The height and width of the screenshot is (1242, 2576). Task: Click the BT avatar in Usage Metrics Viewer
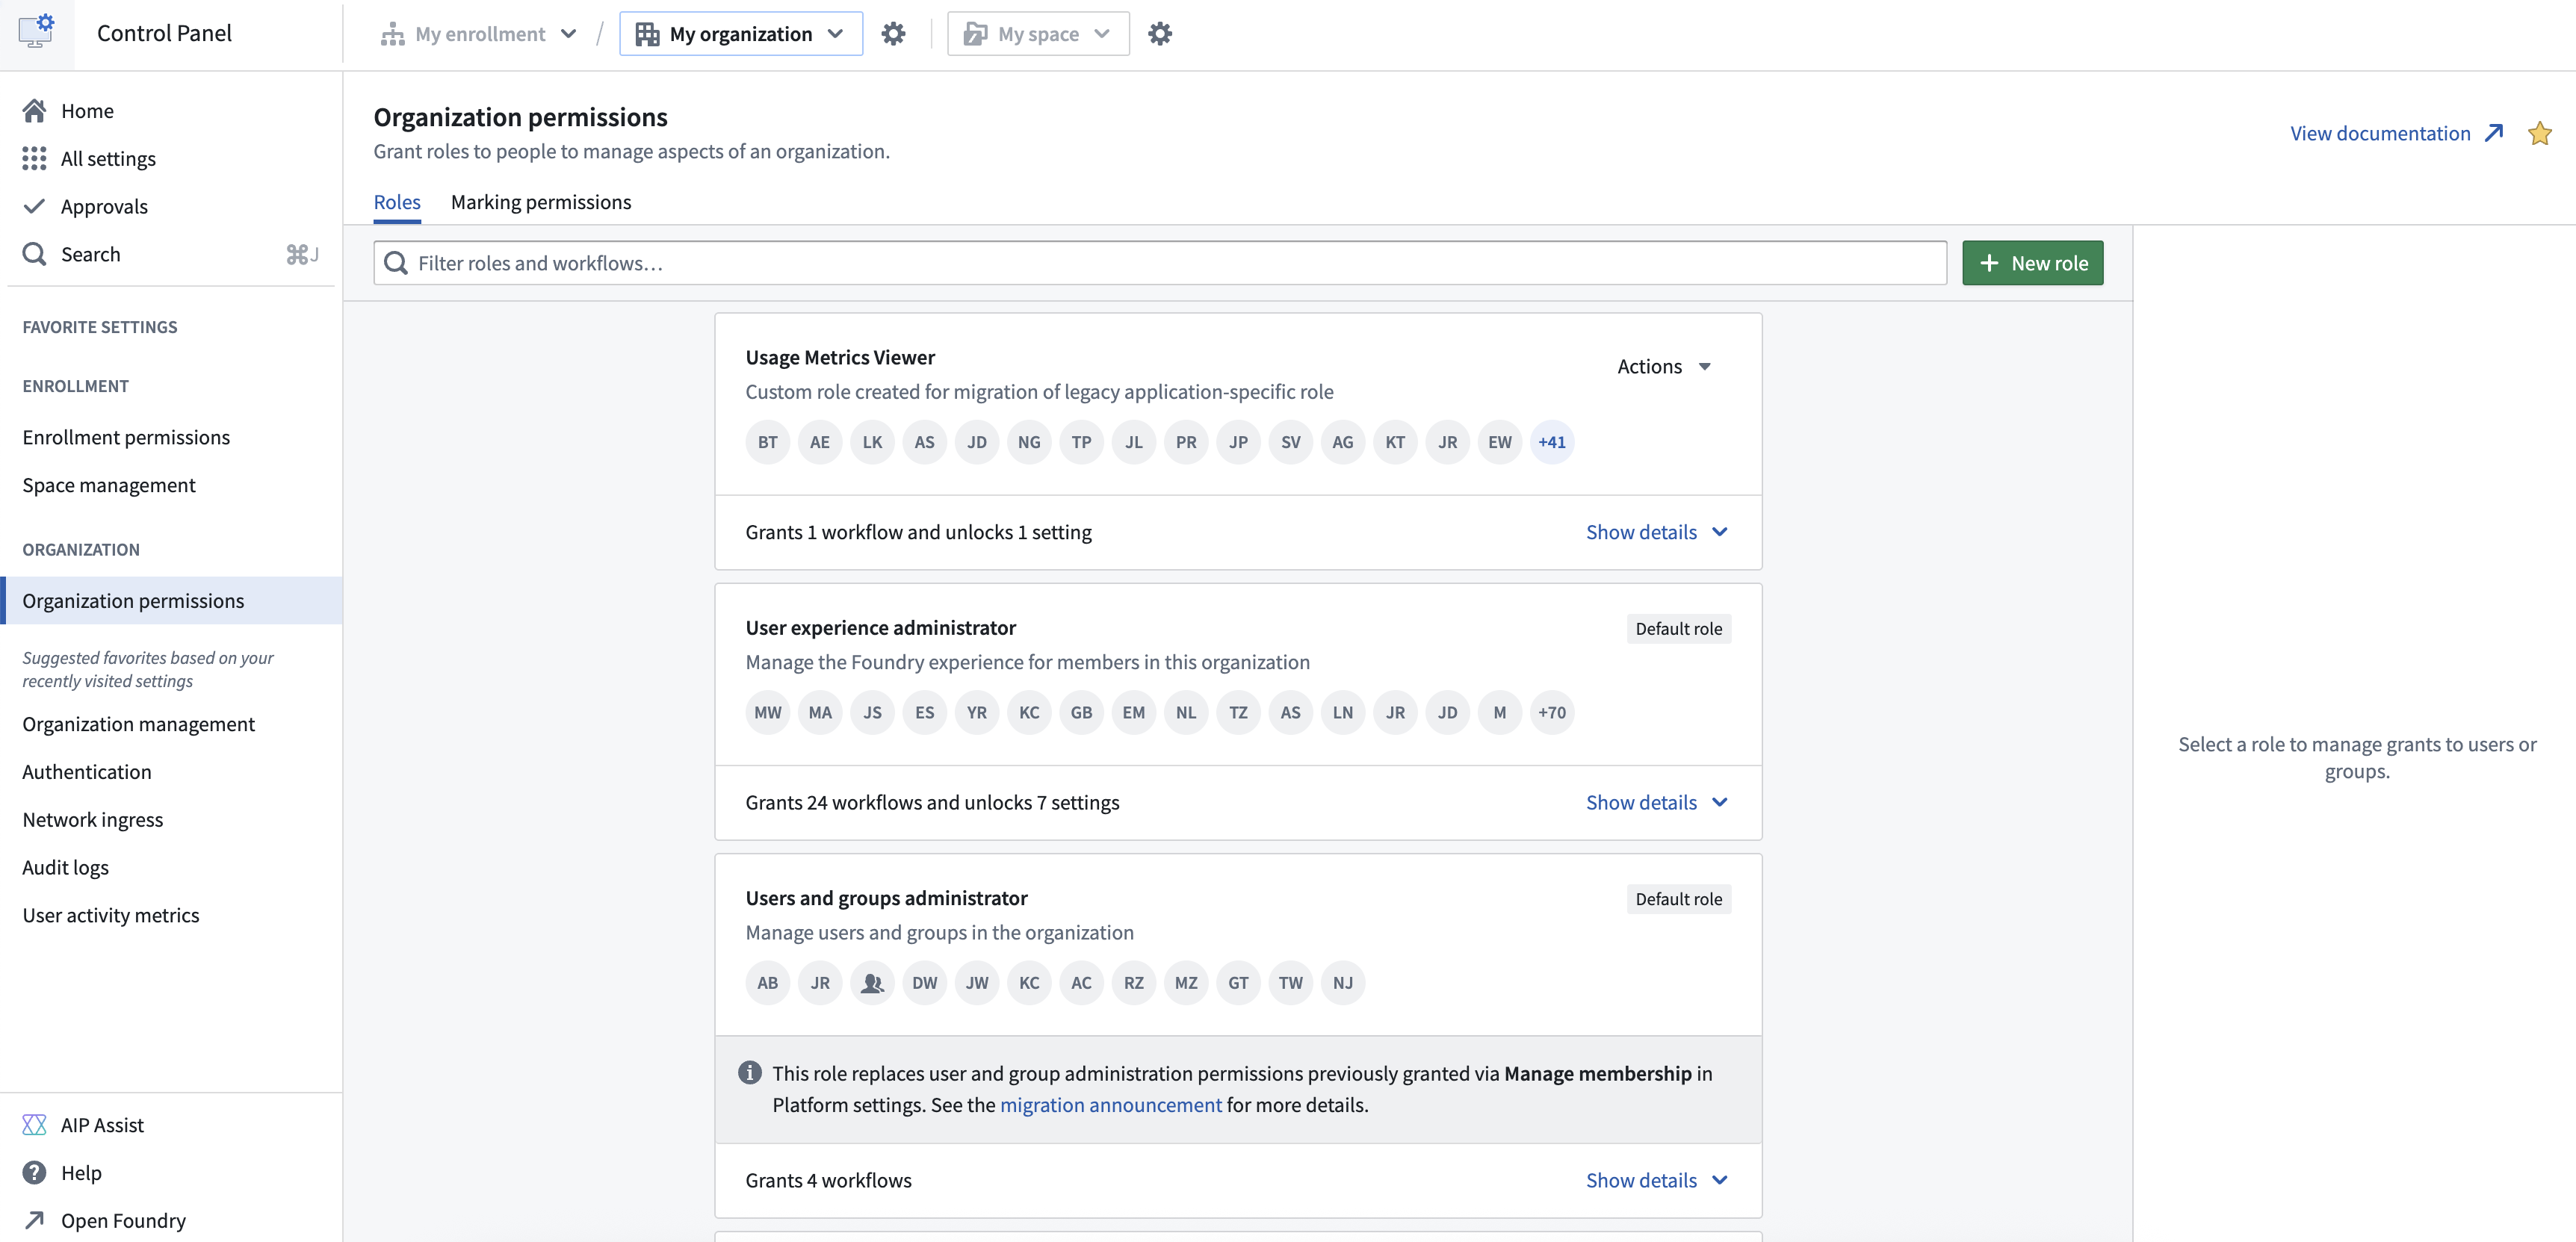(x=768, y=442)
